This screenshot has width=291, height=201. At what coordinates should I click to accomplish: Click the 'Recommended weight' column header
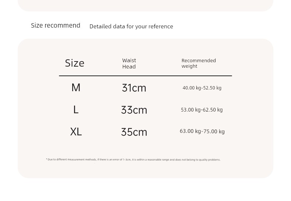pyautogui.click(x=199, y=63)
